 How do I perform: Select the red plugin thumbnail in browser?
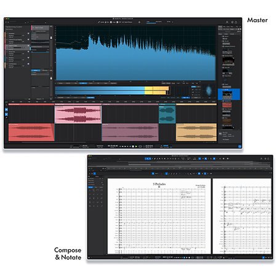tap(227, 105)
